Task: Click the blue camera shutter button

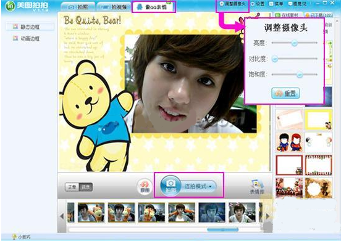Action: pyautogui.click(x=170, y=186)
